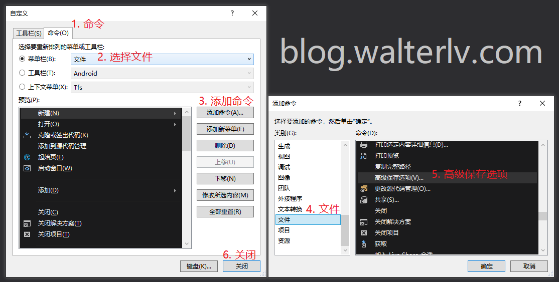Select 添加到源代码管理 menu entry
Image resolution: width=559 pixels, height=282 pixels.
[x=100, y=146]
